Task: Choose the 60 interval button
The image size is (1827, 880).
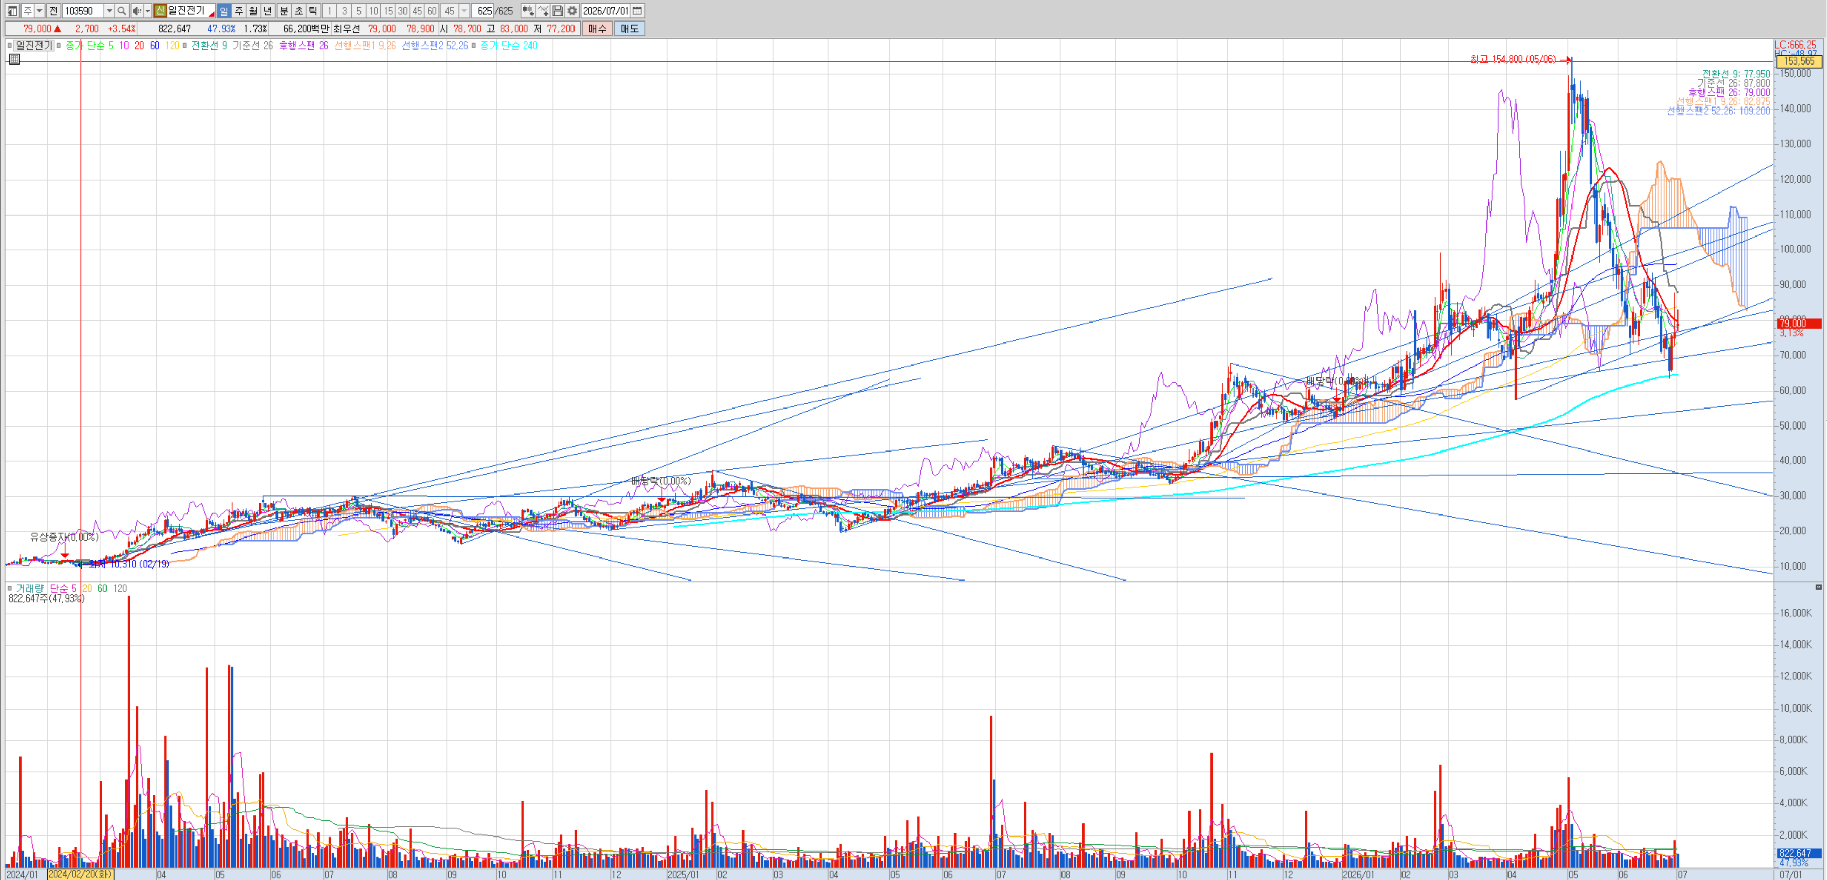Action: click(432, 11)
